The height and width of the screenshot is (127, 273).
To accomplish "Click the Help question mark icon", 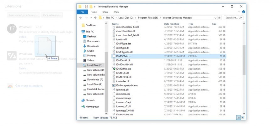I will pos(243,12).
